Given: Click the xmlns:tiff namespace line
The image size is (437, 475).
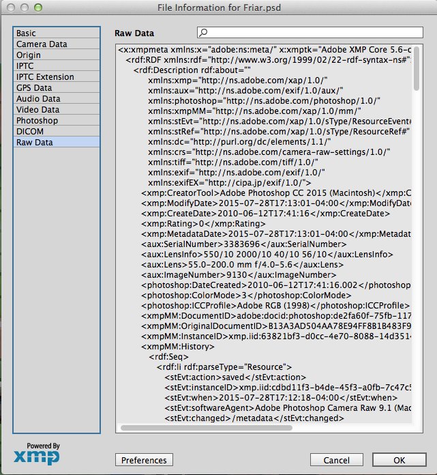Looking at the screenshot, I should (x=233, y=162).
